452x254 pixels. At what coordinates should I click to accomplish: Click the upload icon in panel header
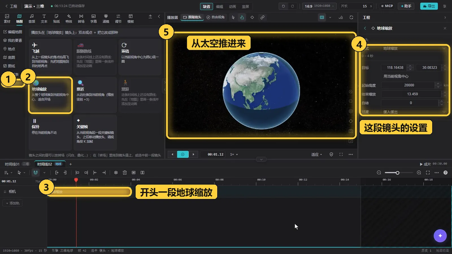(x=150, y=17)
